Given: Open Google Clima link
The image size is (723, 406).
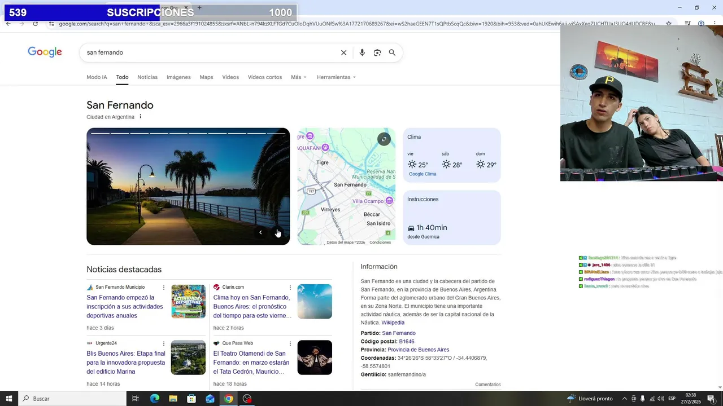Looking at the screenshot, I should click(423, 174).
